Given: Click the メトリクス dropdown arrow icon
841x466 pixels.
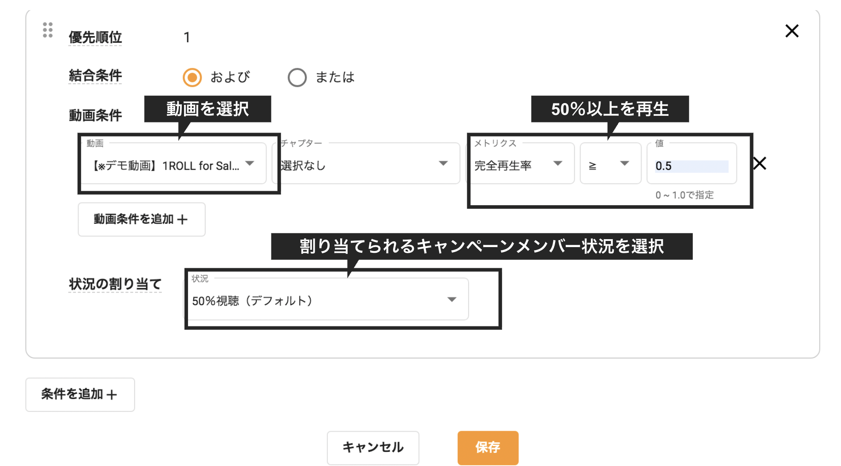Looking at the screenshot, I should click(558, 163).
